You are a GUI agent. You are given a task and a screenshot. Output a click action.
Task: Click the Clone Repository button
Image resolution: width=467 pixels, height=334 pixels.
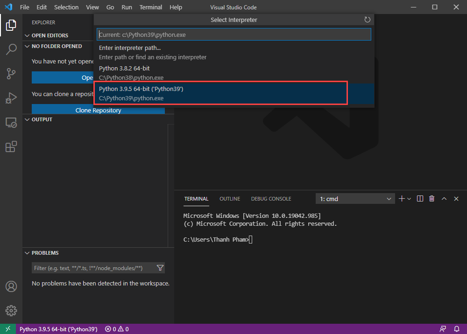pyautogui.click(x=98, y=109)
